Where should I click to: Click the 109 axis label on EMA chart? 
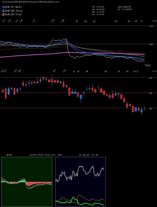[151, 45]
